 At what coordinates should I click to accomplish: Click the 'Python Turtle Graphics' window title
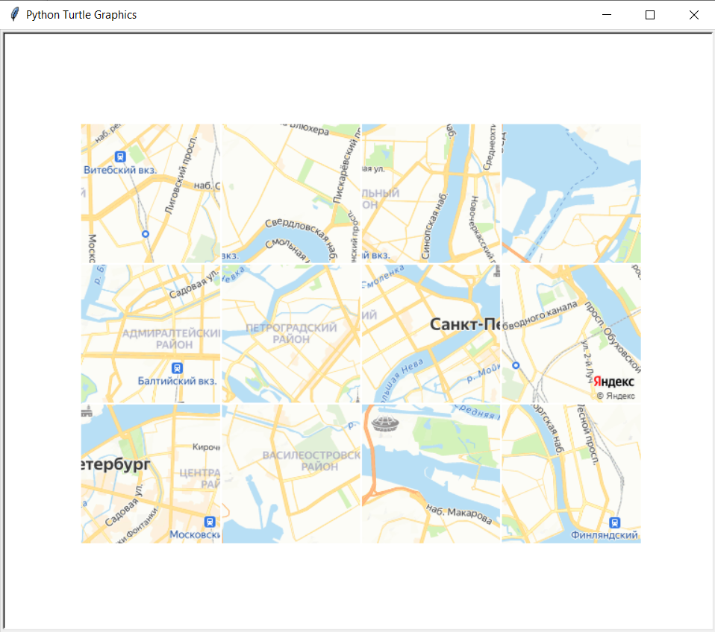[x=81, y=15]
